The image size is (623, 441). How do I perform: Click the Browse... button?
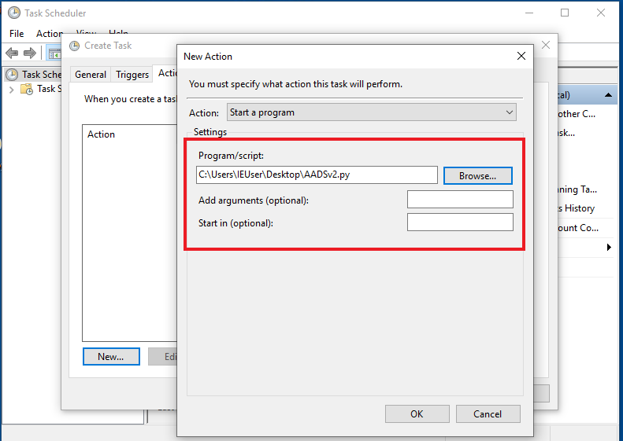[x=477, y=175]
